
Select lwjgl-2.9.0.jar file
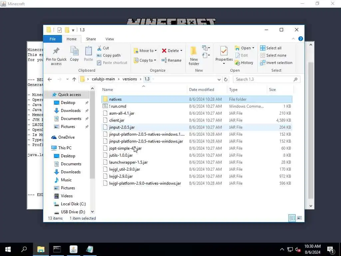196,176
